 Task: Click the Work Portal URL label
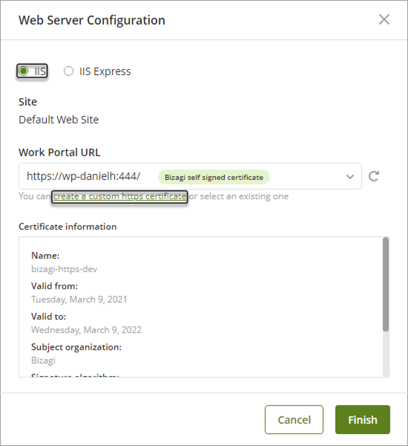pyautogui.click(x=59, y=152)
